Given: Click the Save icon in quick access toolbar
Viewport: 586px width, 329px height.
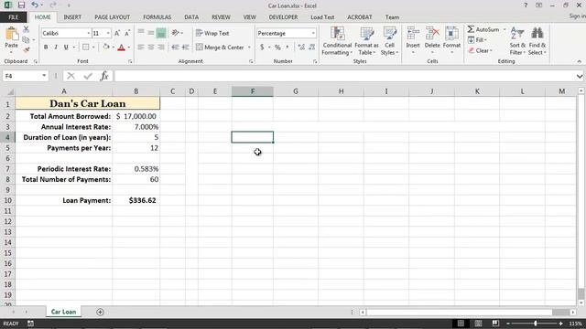Looking at the screenshot, I should (x=21, y=5).
